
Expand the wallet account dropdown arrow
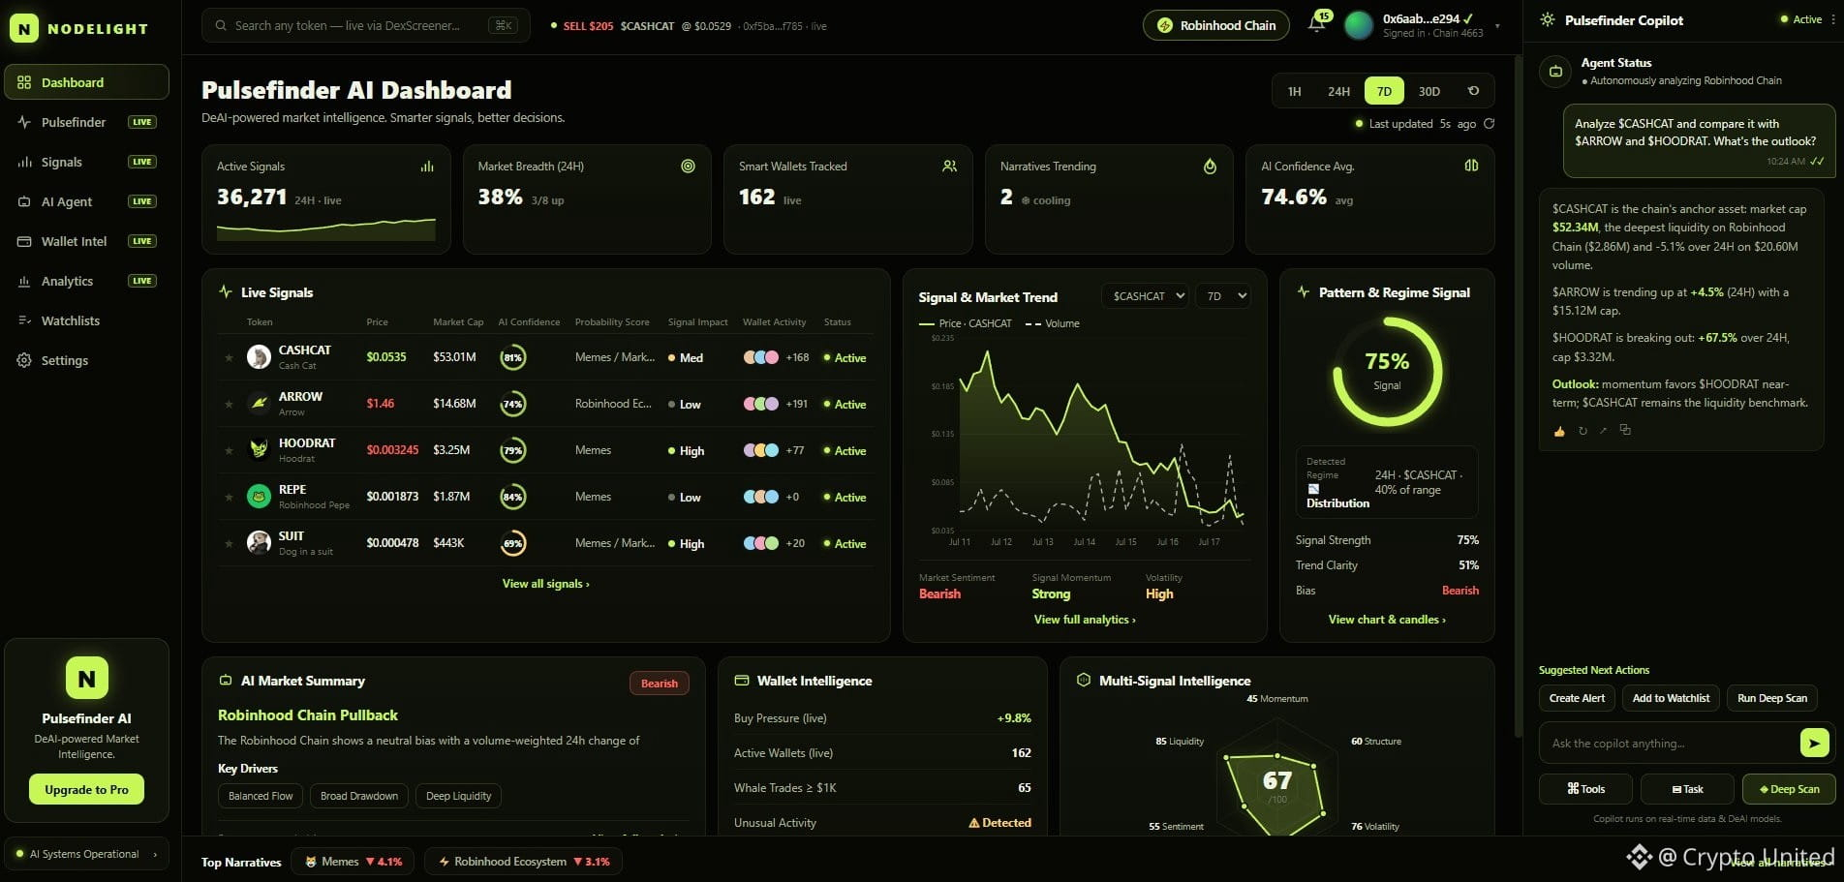pos(1497,26)
